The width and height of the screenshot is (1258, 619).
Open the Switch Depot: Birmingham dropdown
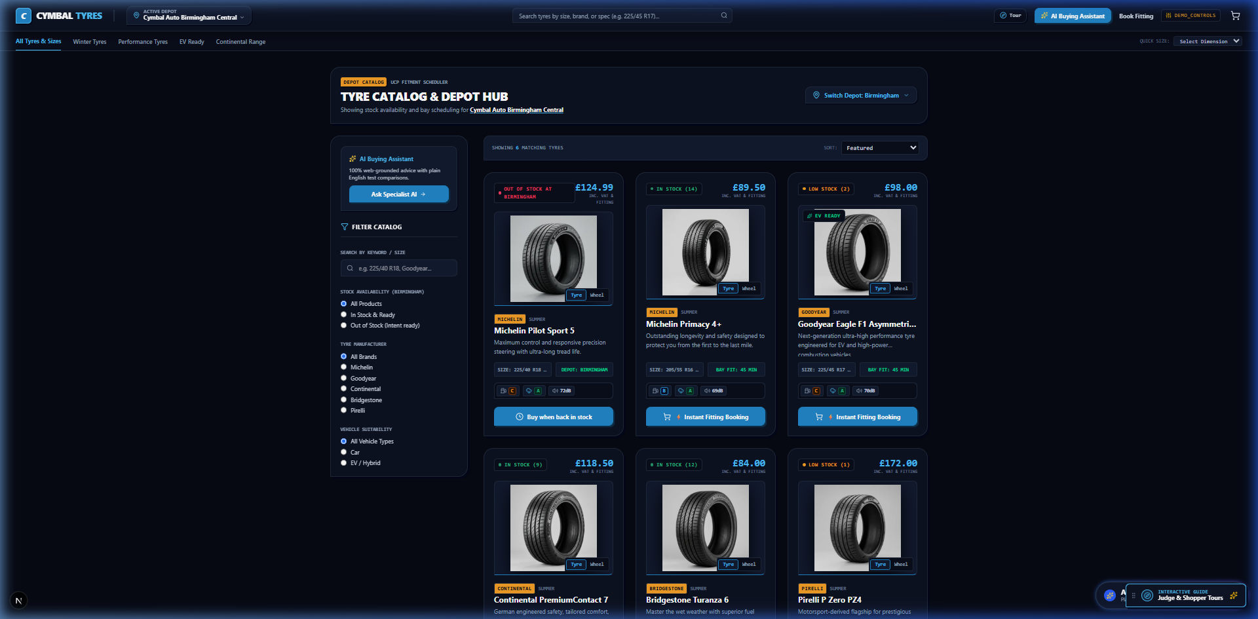(x=861, y=96)
